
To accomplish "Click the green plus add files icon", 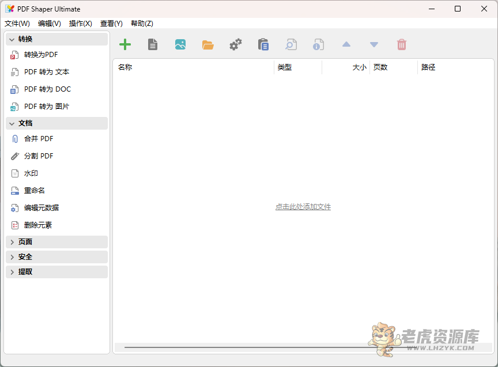I will (x=125, y=44).
